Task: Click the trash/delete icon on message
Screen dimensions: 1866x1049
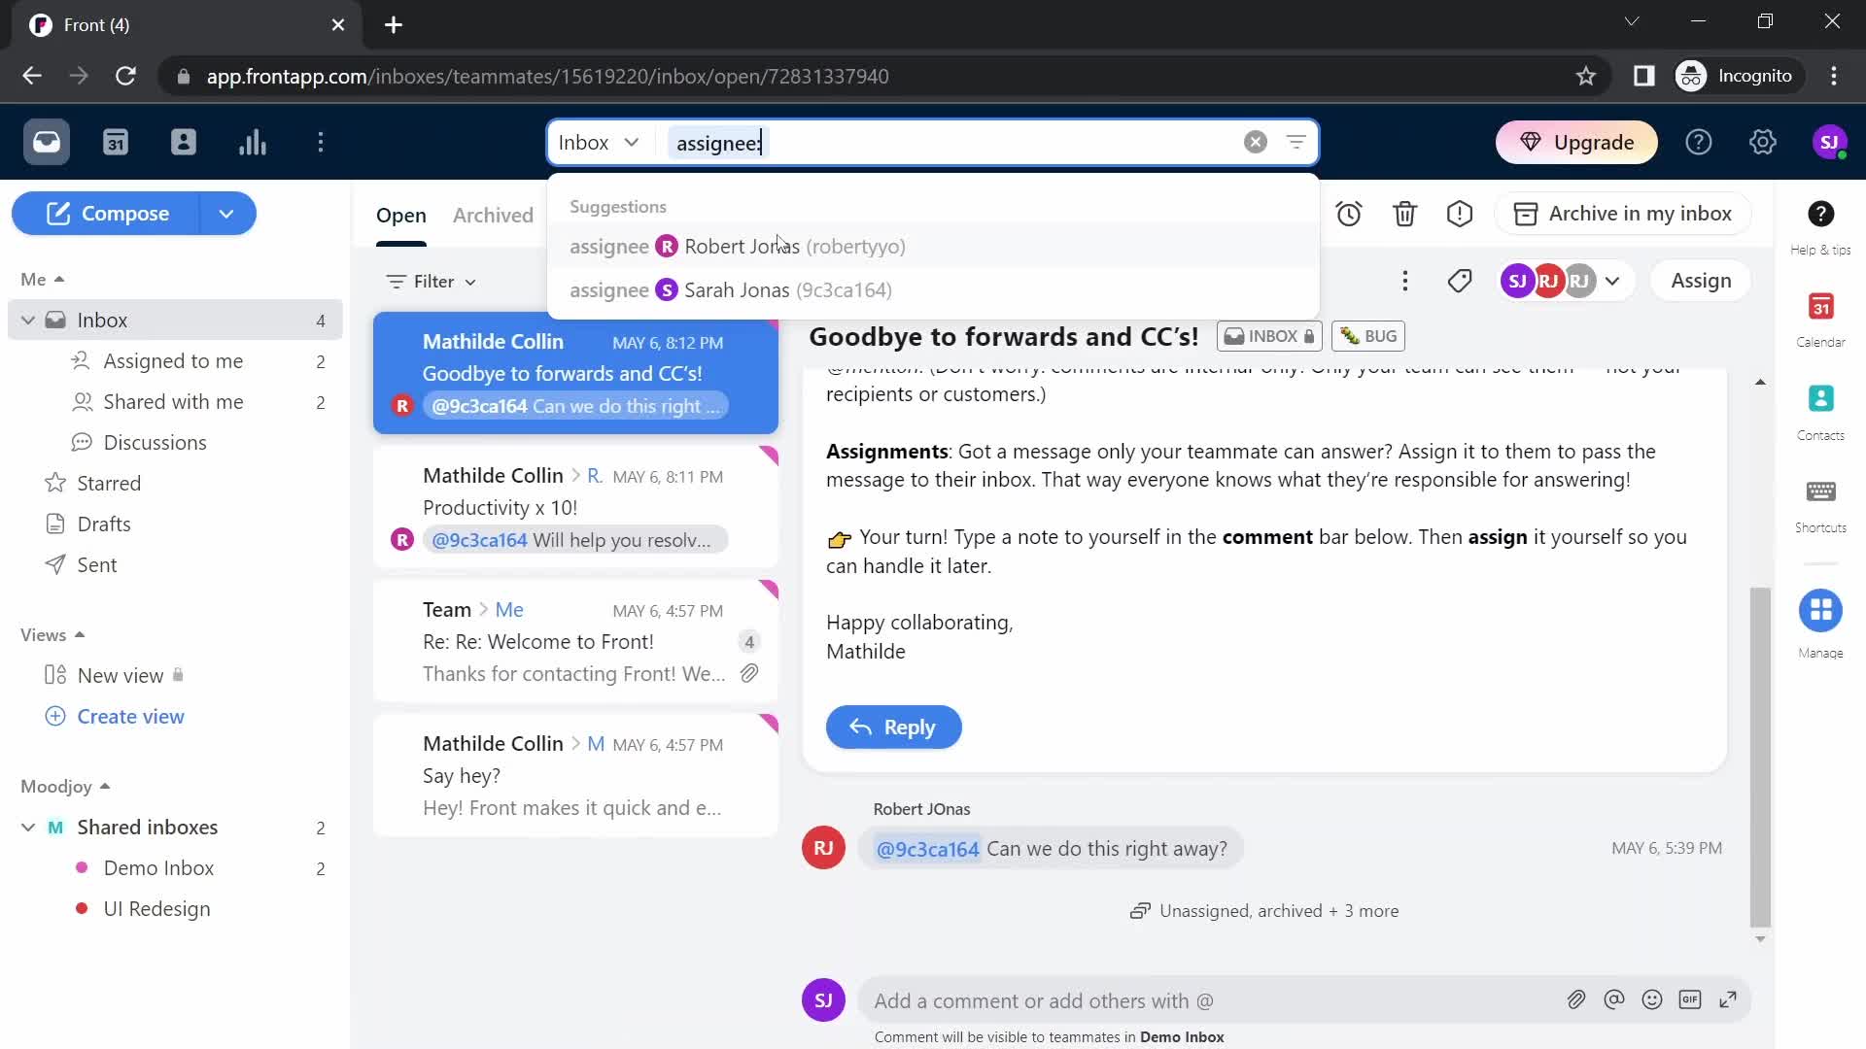Action: (x=1406, y=214)
